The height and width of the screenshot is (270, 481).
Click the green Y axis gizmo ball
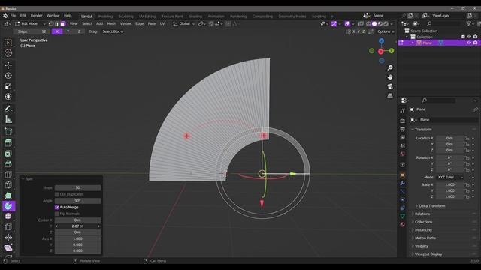coord(392,51)
